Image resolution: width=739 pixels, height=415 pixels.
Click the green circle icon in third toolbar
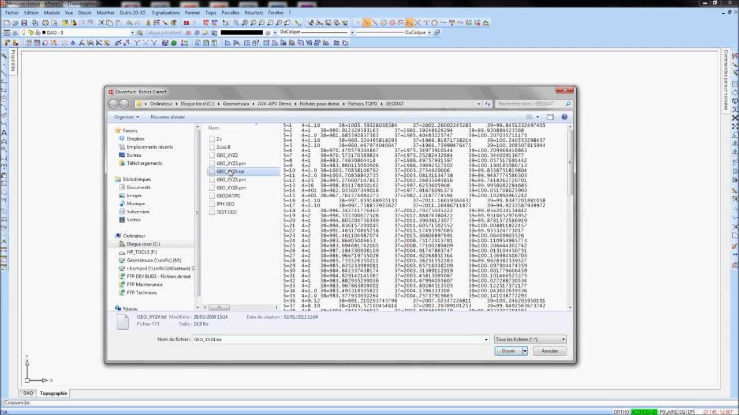click(x=174, y=43)
